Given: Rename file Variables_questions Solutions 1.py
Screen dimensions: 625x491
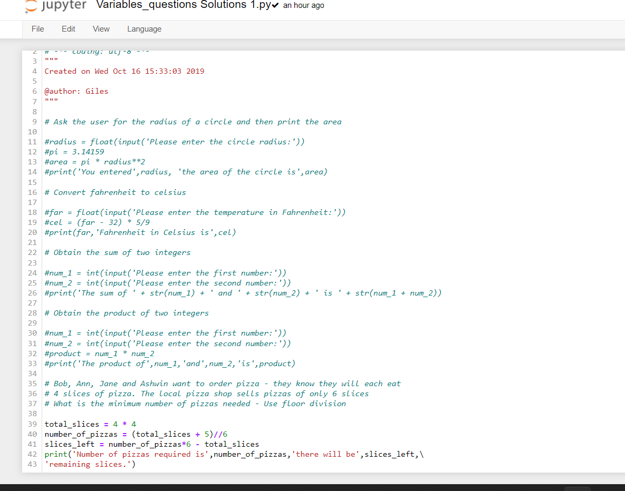Looking at the screenshot, I should coord(184,5).
